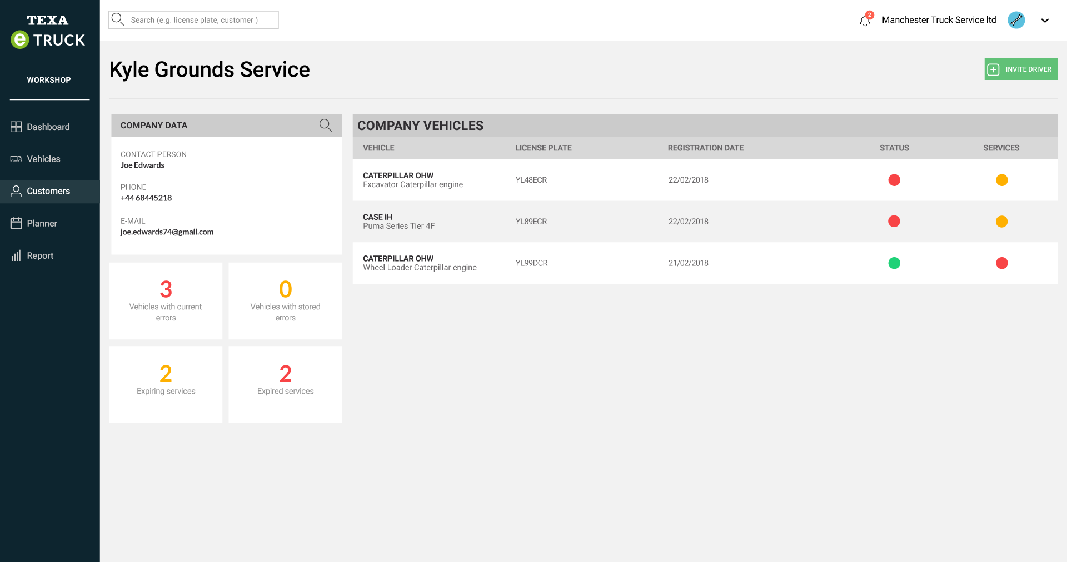Click contact name Joe Edwards
Image resolution: width=1067 pixels, height=562 pixels.
[142, 165]
